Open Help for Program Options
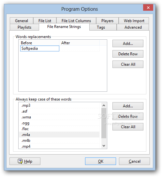162x177 pixels. (25, 161)
